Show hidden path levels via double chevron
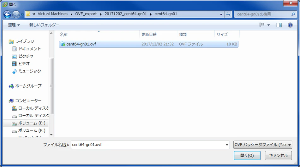Image resolution: width=300 pixels, height=167 pixels. pos(34,14)
